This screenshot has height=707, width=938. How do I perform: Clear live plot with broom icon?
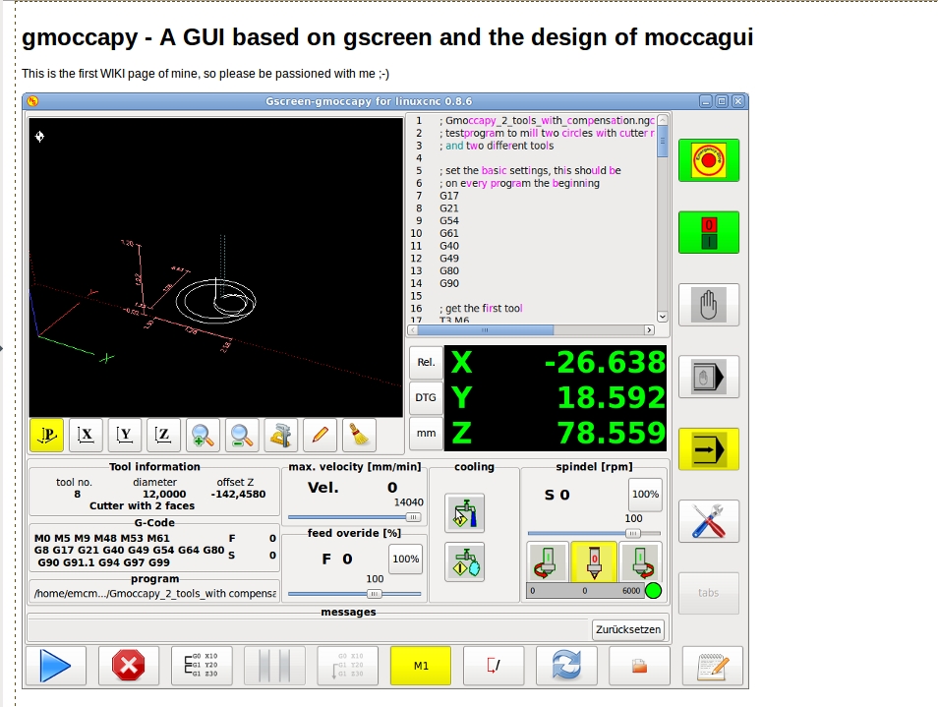click(359, 435)
